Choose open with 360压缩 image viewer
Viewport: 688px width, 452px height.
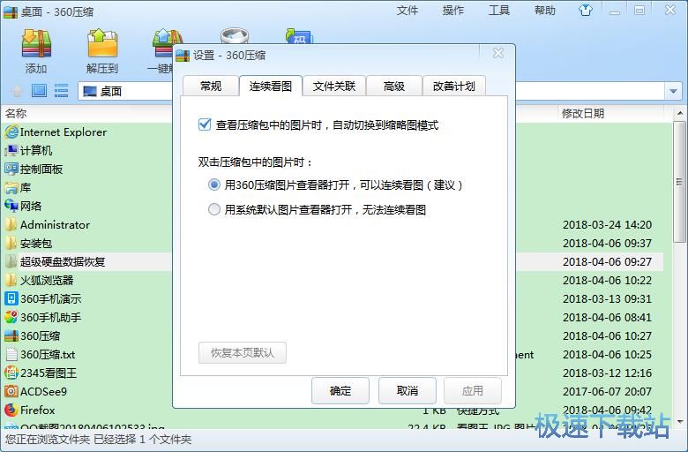click(214, 185)
